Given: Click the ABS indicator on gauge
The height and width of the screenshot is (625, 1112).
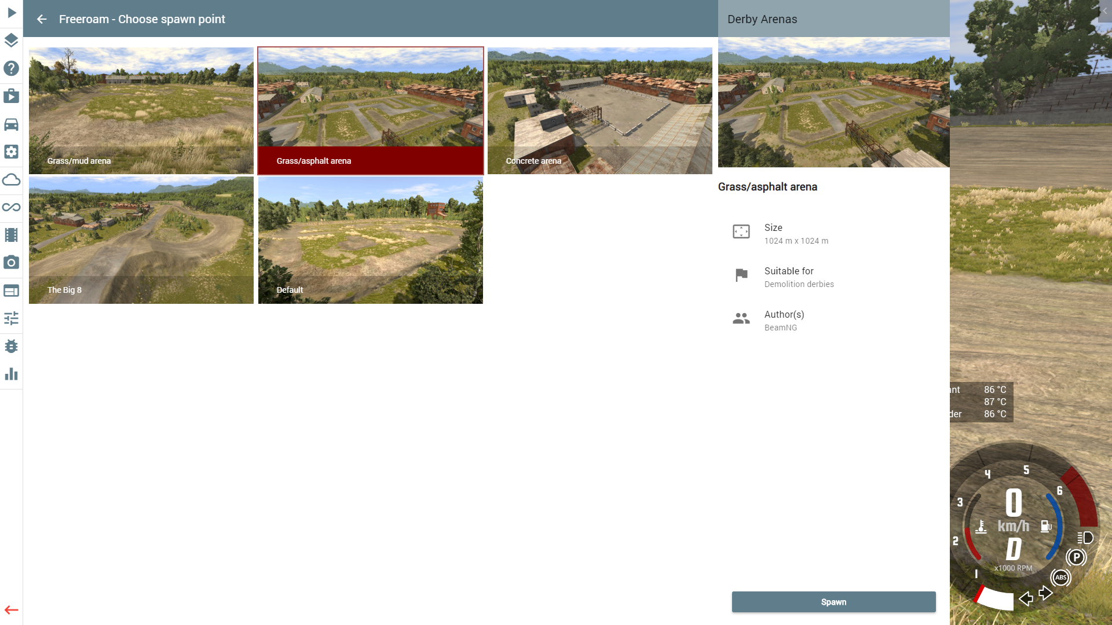Looking at the screenshot, I should (x=1061, y=578).
